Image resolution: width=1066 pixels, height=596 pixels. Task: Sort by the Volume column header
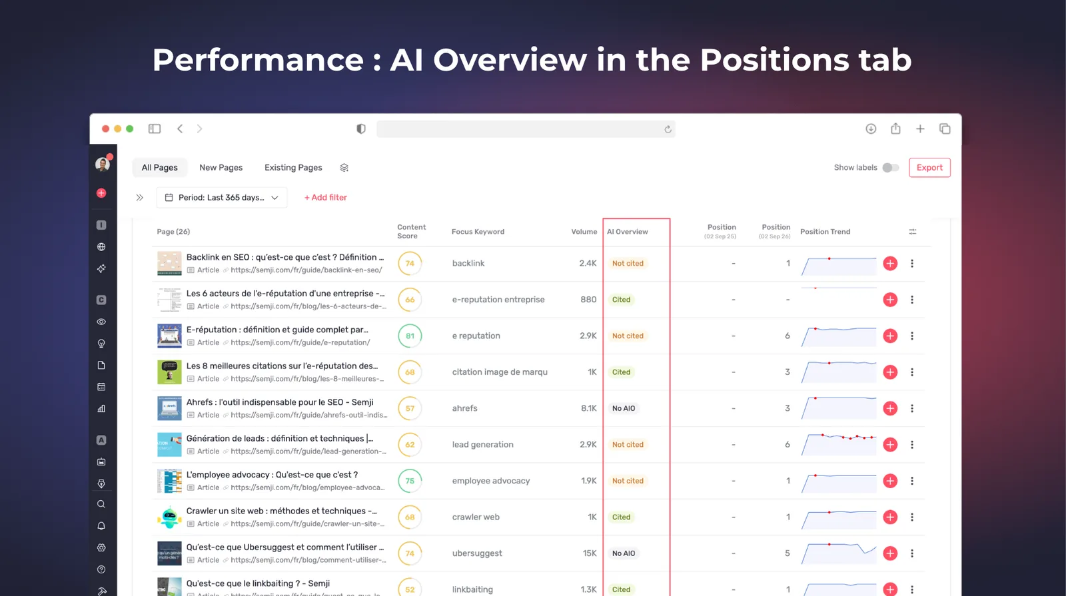[x=584, y=232]
